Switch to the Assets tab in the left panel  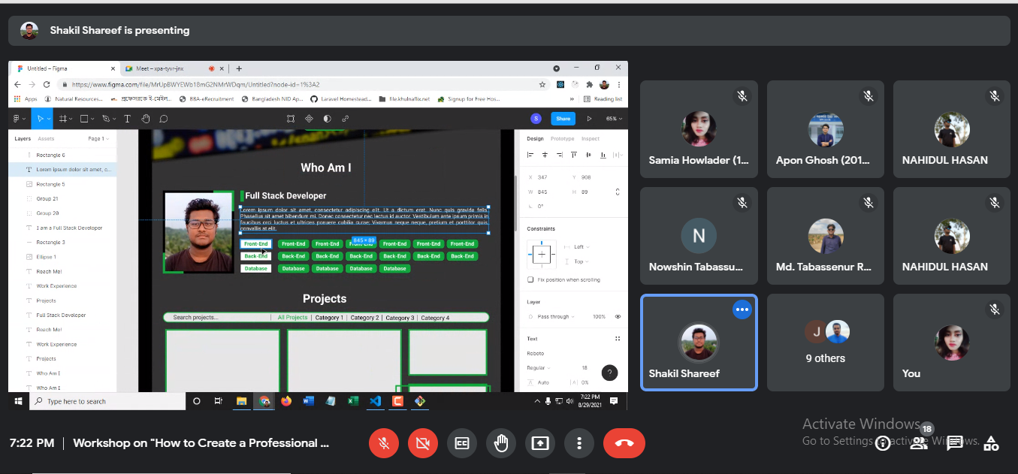click(46, 139)
